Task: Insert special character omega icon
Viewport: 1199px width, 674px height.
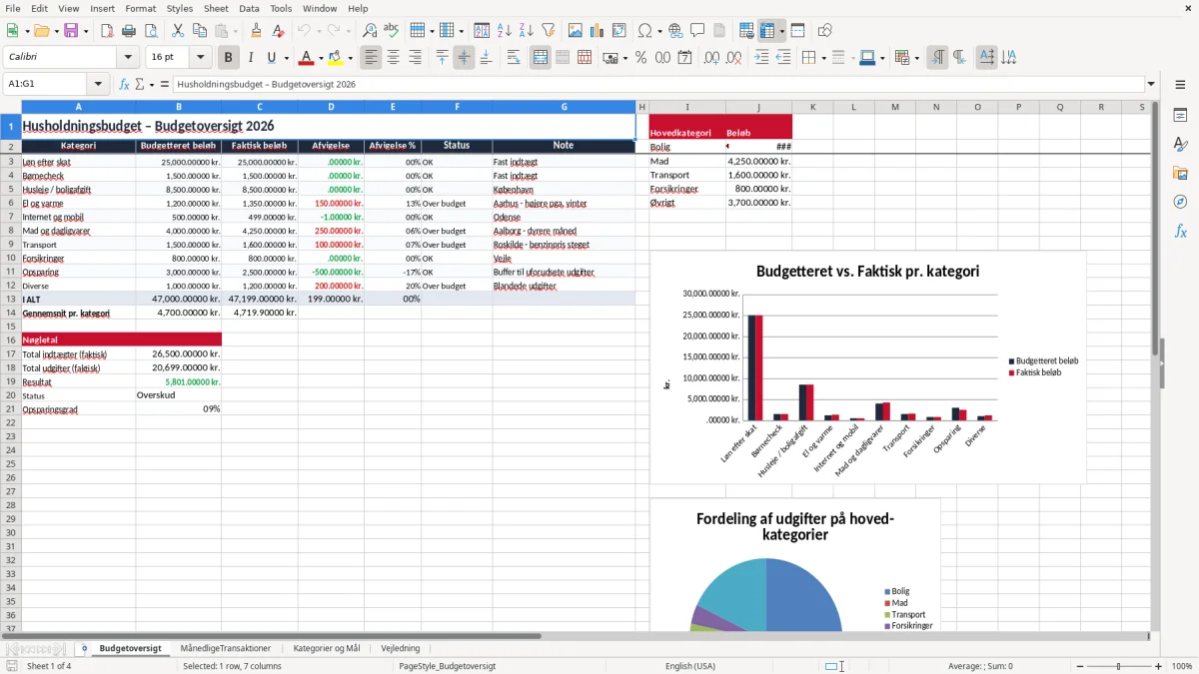Action: 644,31
